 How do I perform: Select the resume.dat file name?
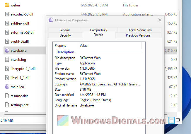point(19,96)
